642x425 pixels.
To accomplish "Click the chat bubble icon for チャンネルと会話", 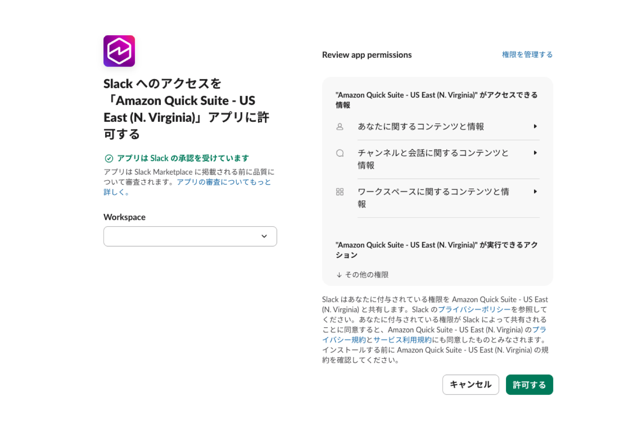I will [340, 153].
